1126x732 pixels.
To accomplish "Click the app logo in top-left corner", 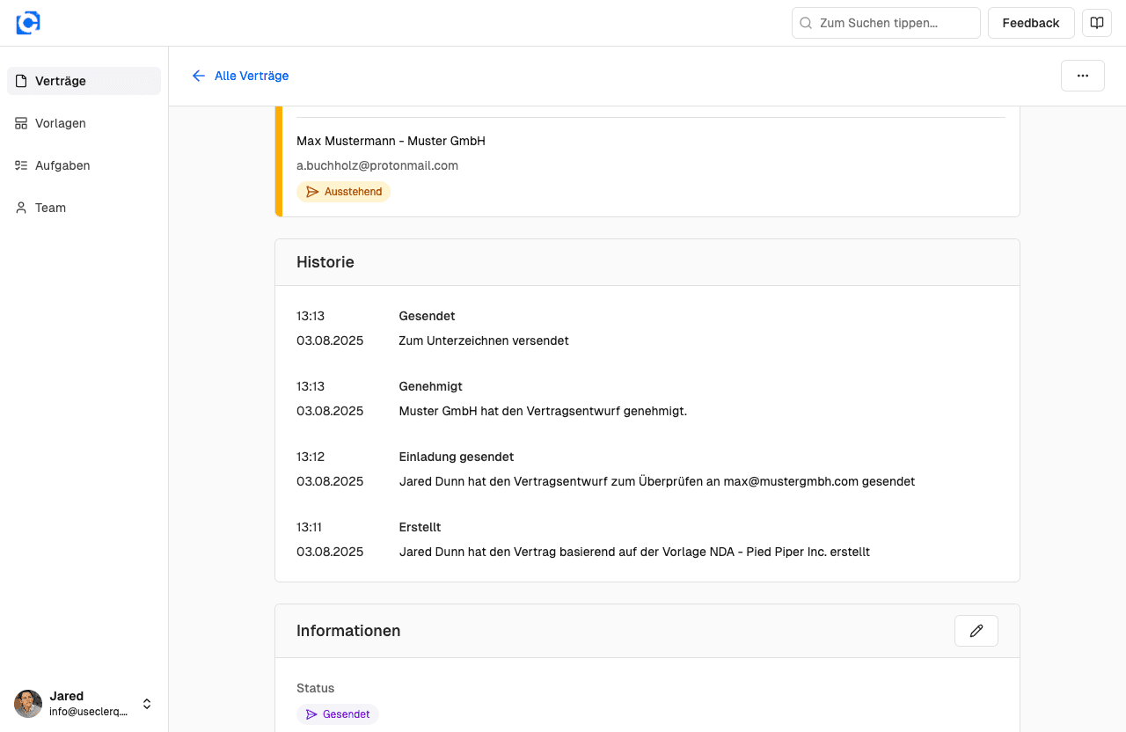I will click(x=28, y=23).
